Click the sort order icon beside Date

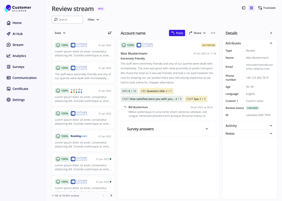coord(110,33)
